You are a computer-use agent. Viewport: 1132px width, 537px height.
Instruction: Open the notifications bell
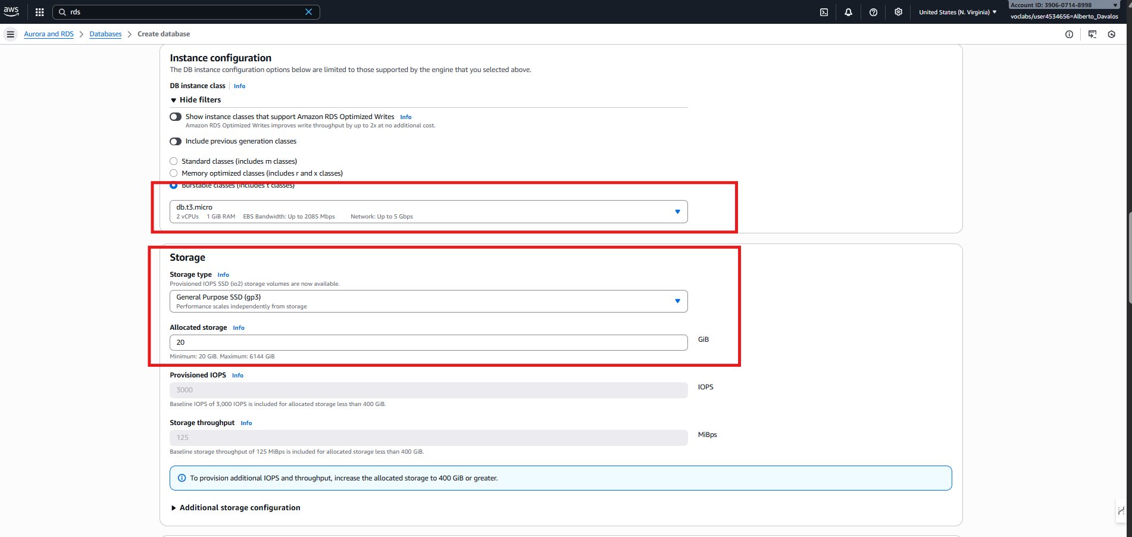click(x=848, y=12)
